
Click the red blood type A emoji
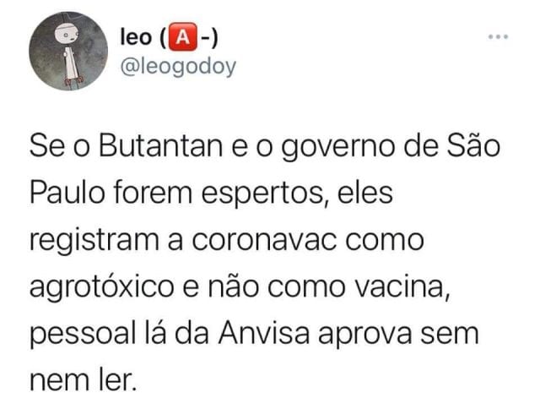click(182, 37)
